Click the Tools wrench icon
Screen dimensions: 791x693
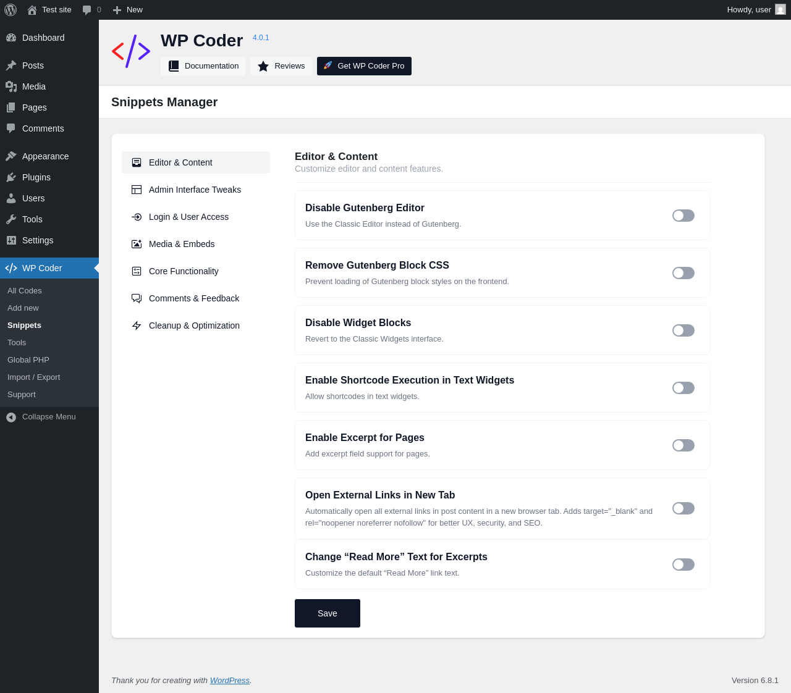coord(11,219)
